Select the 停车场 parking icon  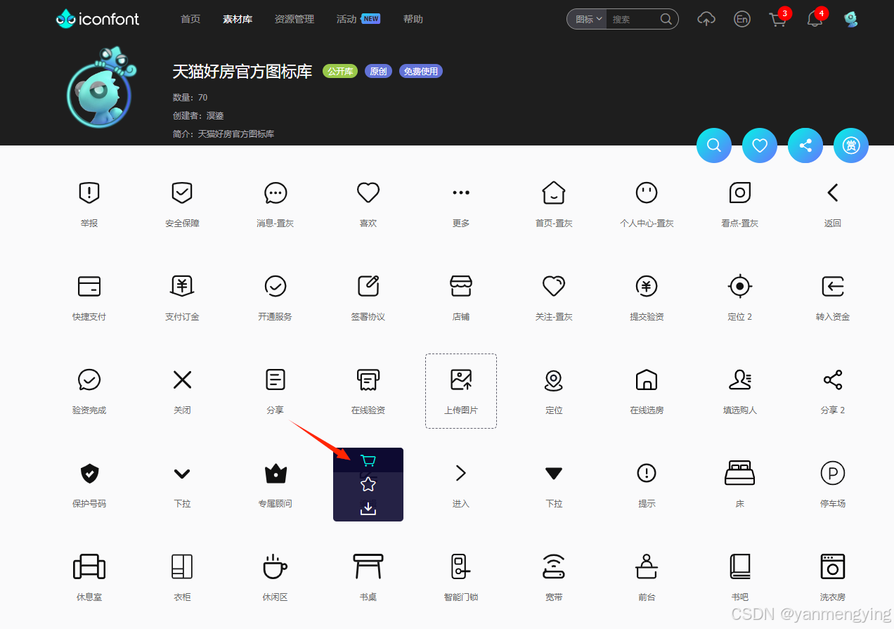(x=833, y=473)
